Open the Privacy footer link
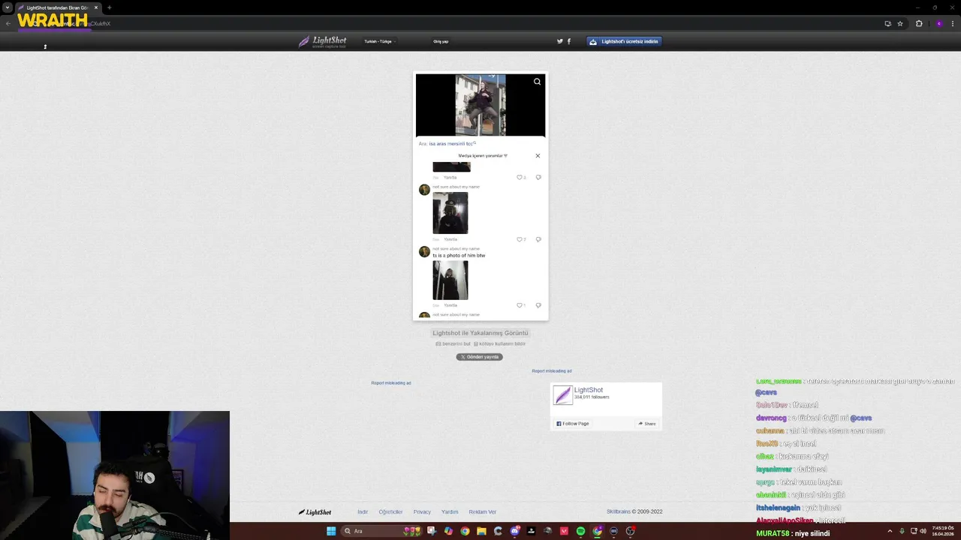 422,511
